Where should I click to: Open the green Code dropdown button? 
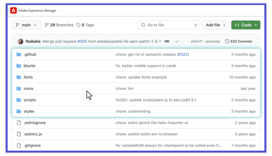click(x=246, y=25)
